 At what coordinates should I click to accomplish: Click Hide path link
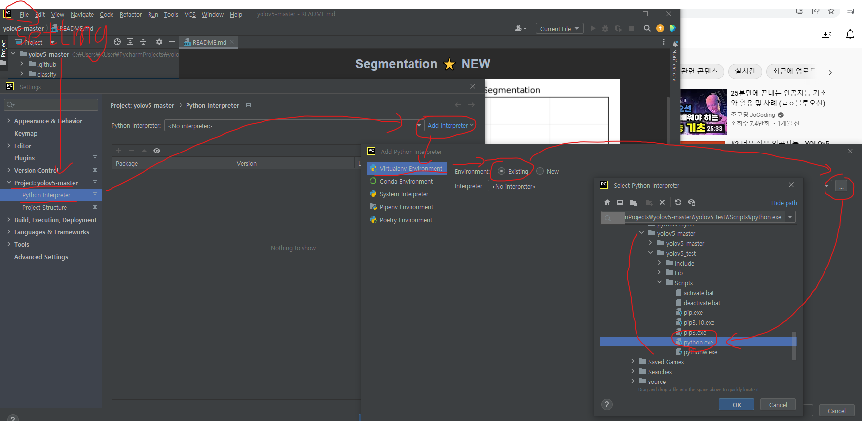pyautogui.click(x=784, y=203)
